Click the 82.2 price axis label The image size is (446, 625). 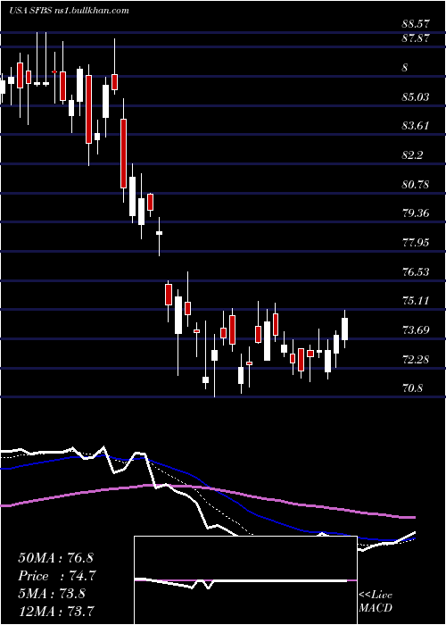[x=412, y=155]
